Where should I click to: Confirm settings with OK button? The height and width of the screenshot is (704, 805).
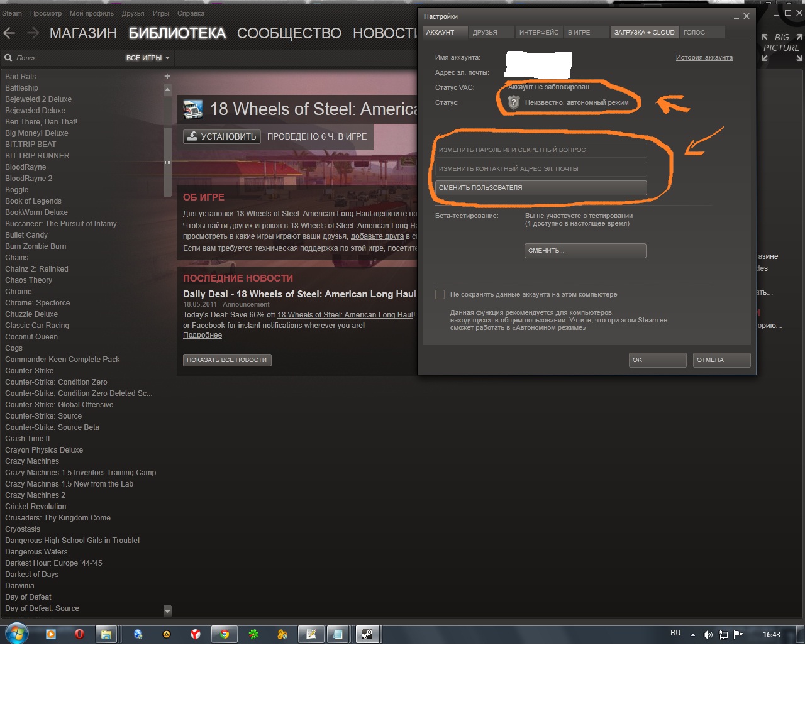(657, 360)
